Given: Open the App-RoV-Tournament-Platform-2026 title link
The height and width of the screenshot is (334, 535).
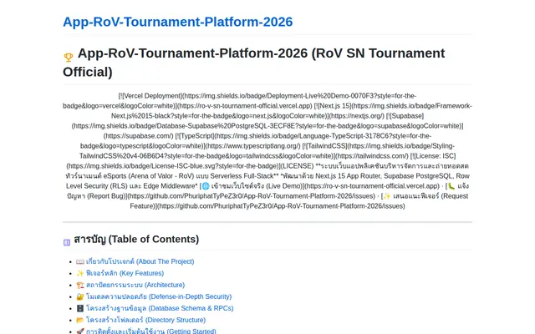Looking at the screenshot, I should click(x=178, y=22).
